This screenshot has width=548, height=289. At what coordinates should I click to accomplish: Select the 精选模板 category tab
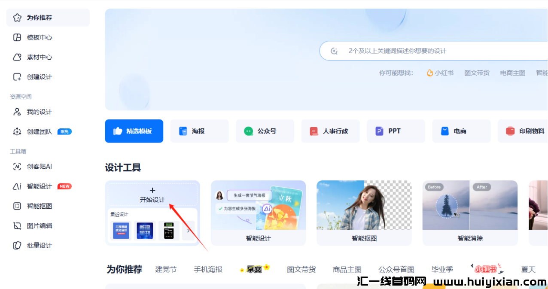(x=134, y=131)
